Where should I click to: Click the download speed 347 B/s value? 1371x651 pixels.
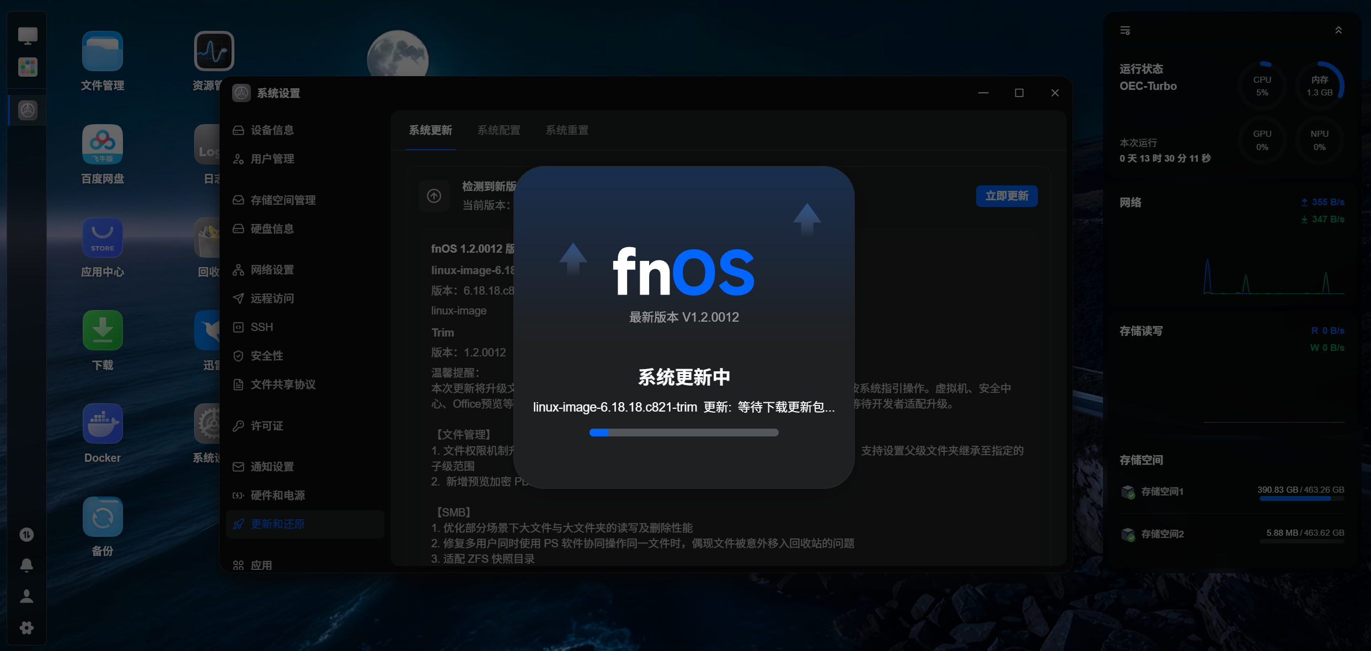(1328, 219)
